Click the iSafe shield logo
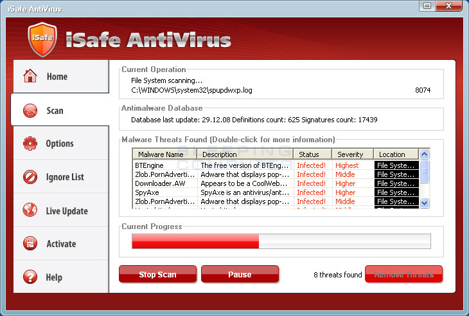Screen dimensions: 469x316 42,39
